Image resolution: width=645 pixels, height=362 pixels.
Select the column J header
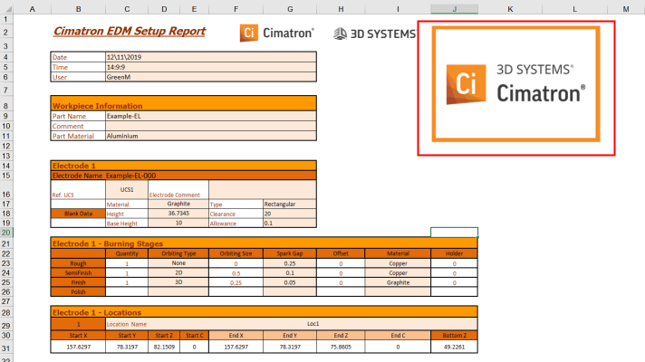tap(454, 9)
